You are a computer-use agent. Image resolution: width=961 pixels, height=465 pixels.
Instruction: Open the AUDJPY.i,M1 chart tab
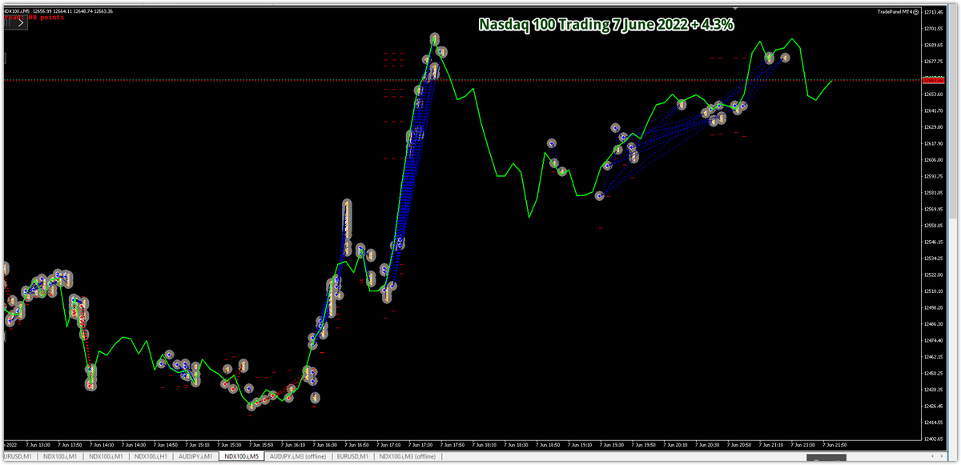(x=196, y=456)
